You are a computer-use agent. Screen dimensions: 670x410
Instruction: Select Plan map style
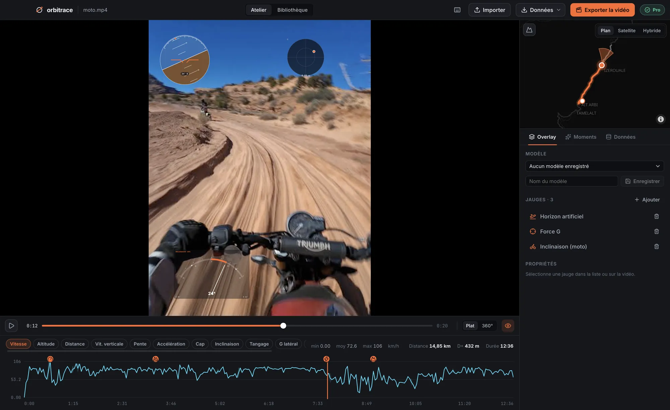605,30
